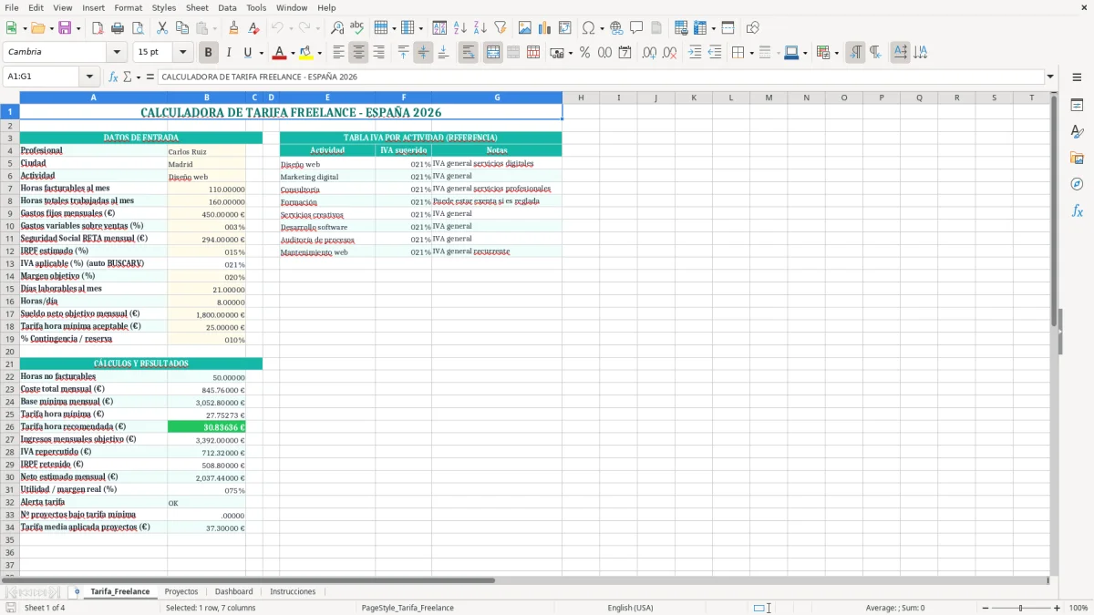The height and width of the screenshot is (615, 1094).
Task: Switch to Instrucciones sheet tab
Action: [293, 591]
